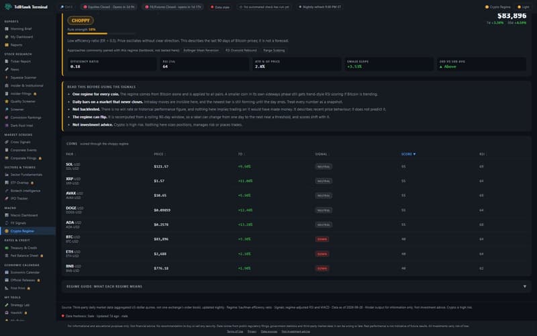Open Macro Dashboard sidebar icon
Screen dimensions: 537x336
click(x=7, y=215)
